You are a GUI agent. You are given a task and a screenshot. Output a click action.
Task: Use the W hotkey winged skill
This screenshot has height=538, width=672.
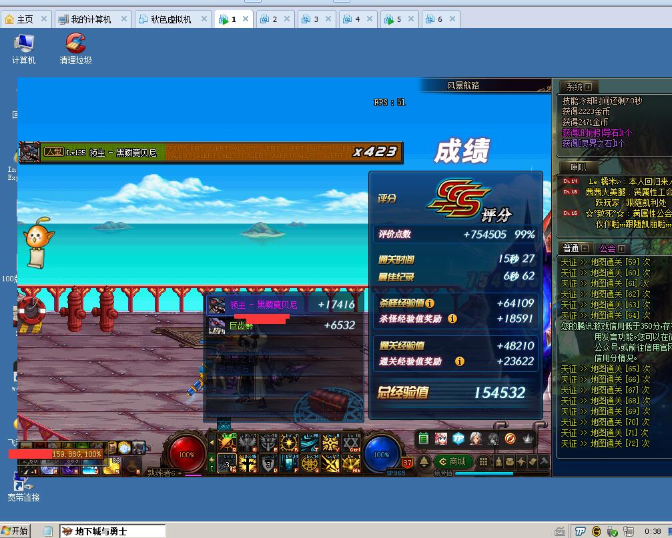248,443
